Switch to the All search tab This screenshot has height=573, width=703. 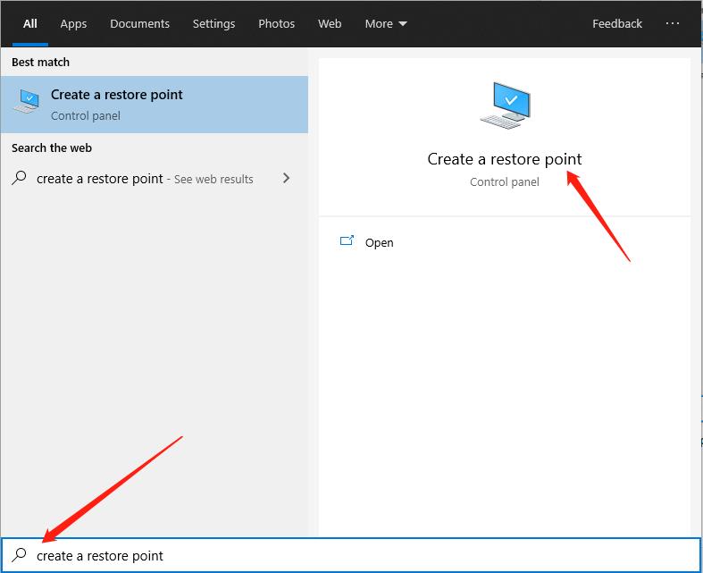pos(30,24)
